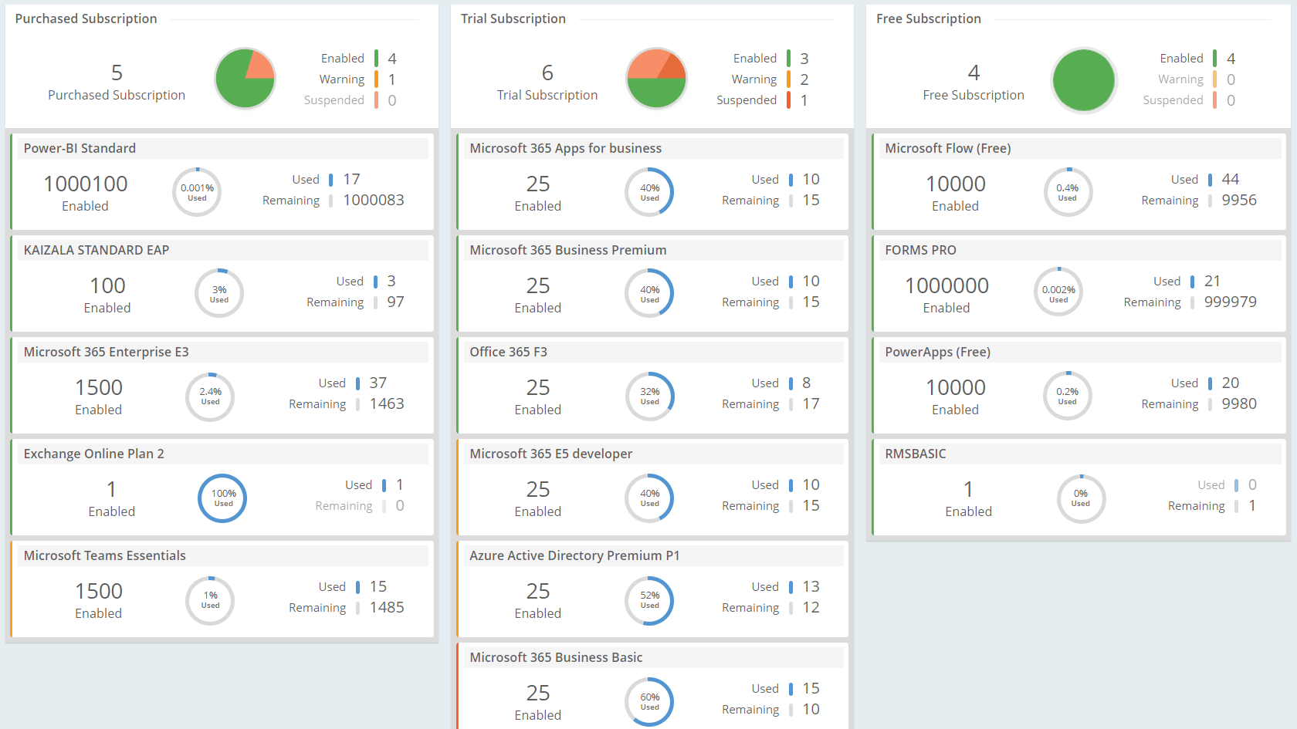The height and width of the screenshot is (729, 1297).
Task: Open the Microsoft 365 E5 developer usage donut
Action: click(649, 498)
